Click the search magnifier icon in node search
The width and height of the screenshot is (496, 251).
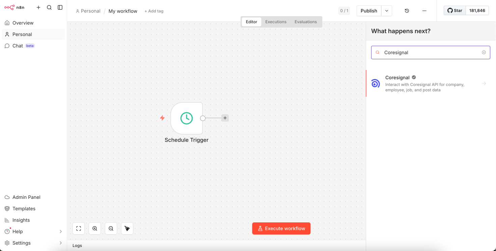pos(378,52)
